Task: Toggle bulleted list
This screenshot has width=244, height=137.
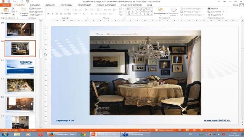Action: tap(92, 10)
